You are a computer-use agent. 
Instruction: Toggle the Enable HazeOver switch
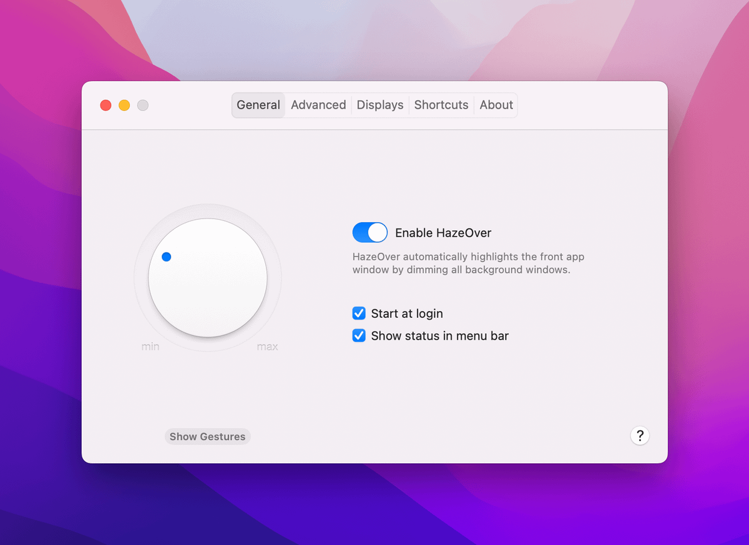pos(370,233)
